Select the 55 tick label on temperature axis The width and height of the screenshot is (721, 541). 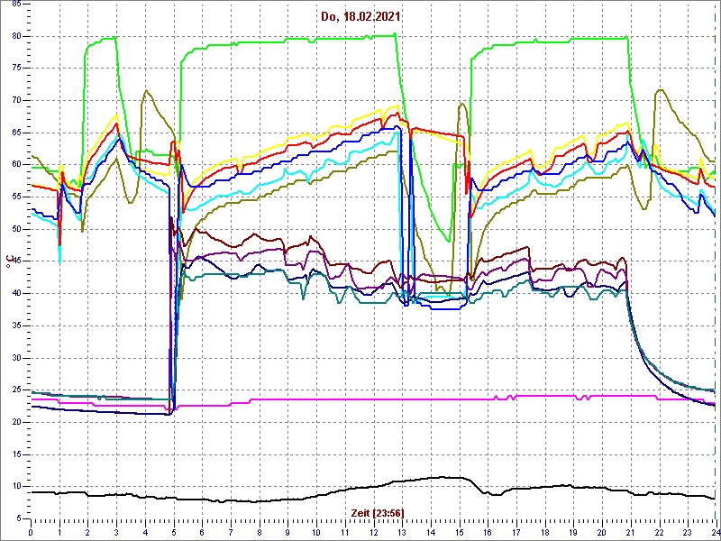(14, 197)
